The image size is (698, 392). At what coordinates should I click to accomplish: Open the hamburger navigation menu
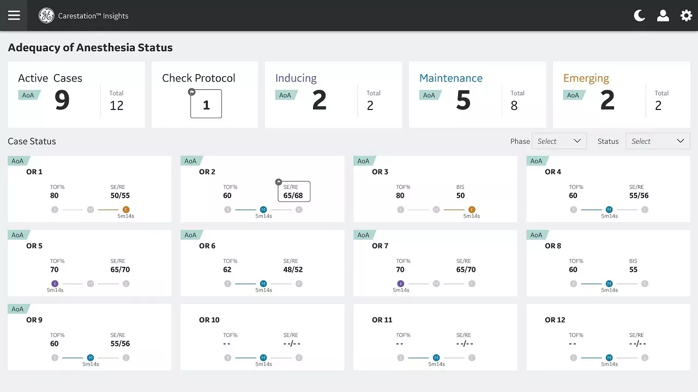14,15
